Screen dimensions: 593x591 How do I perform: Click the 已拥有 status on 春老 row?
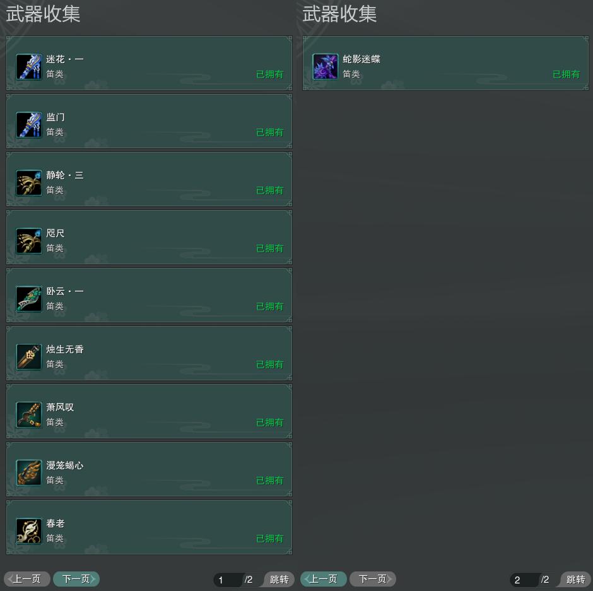[269, 539]
